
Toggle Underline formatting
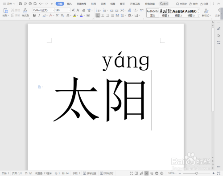[44, 15]
